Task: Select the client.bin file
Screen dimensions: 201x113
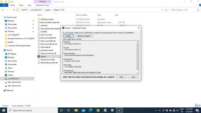Action: (x=44, y=25)
